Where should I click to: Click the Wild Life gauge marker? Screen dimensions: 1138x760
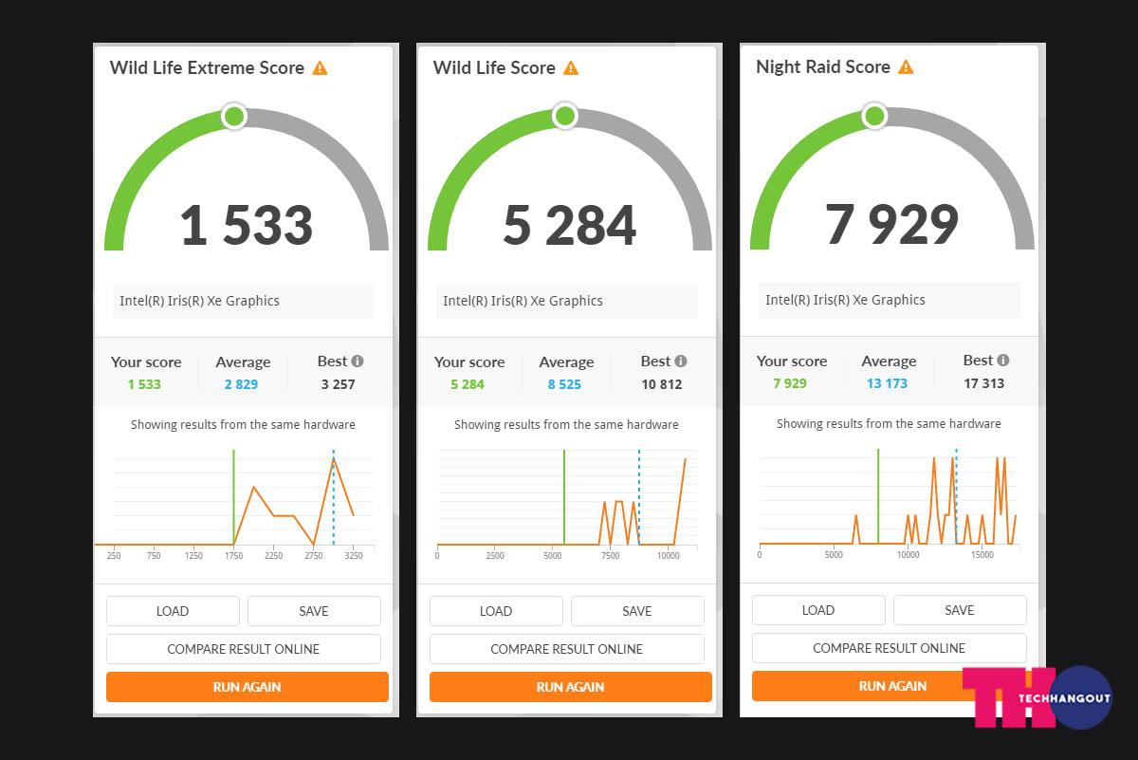coord(564,117)
